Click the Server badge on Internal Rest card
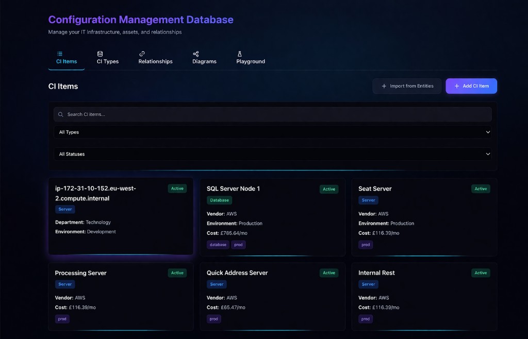The width and height of the screenshot is (528, 339). pos(368,284)
